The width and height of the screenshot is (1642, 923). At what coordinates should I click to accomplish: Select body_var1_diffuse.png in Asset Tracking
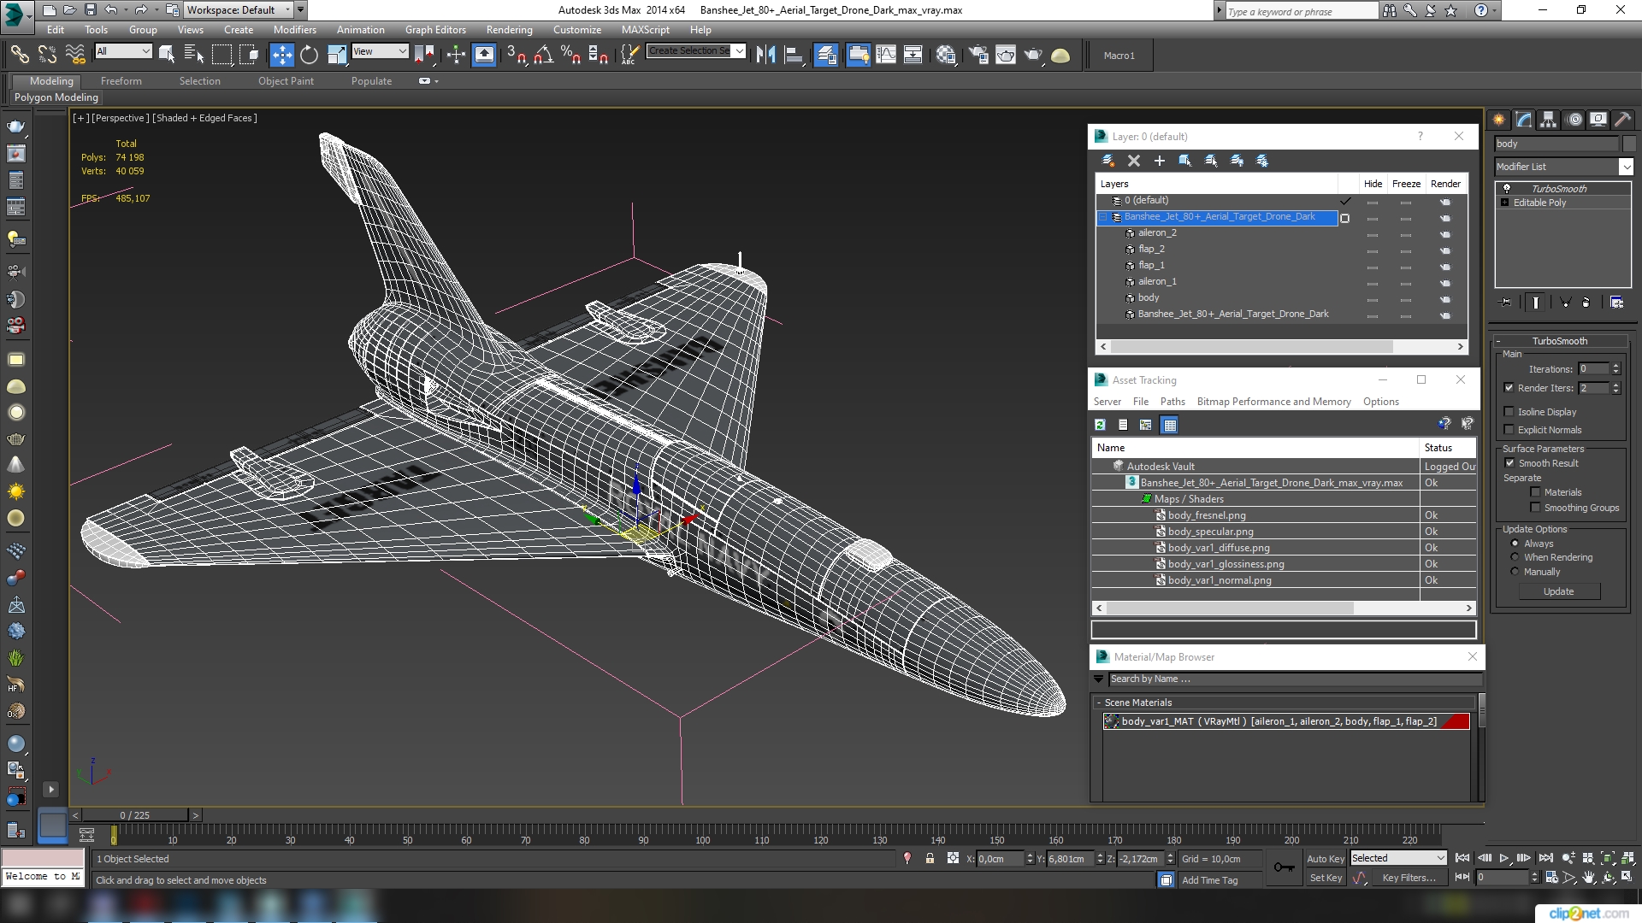click(1219, 548)
